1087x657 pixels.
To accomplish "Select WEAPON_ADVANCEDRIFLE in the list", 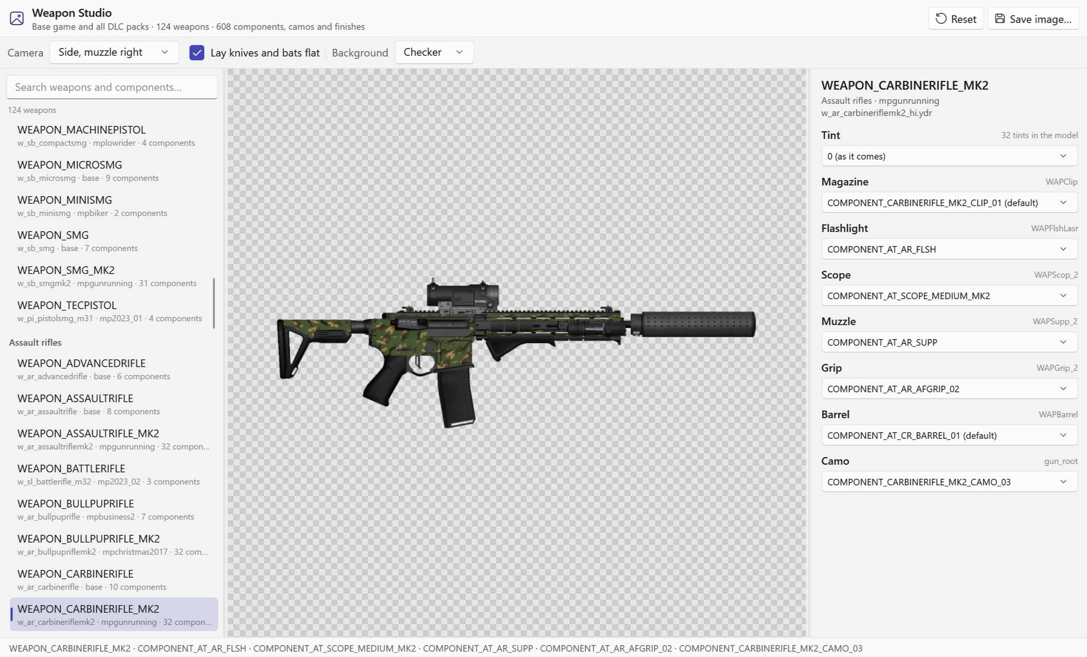I will click(x=114, y=369).
